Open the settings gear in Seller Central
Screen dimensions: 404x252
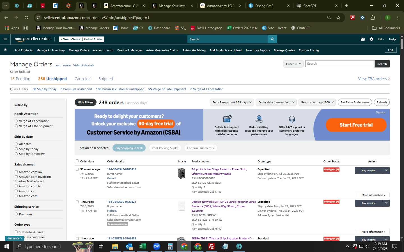(x=371, y=39)
